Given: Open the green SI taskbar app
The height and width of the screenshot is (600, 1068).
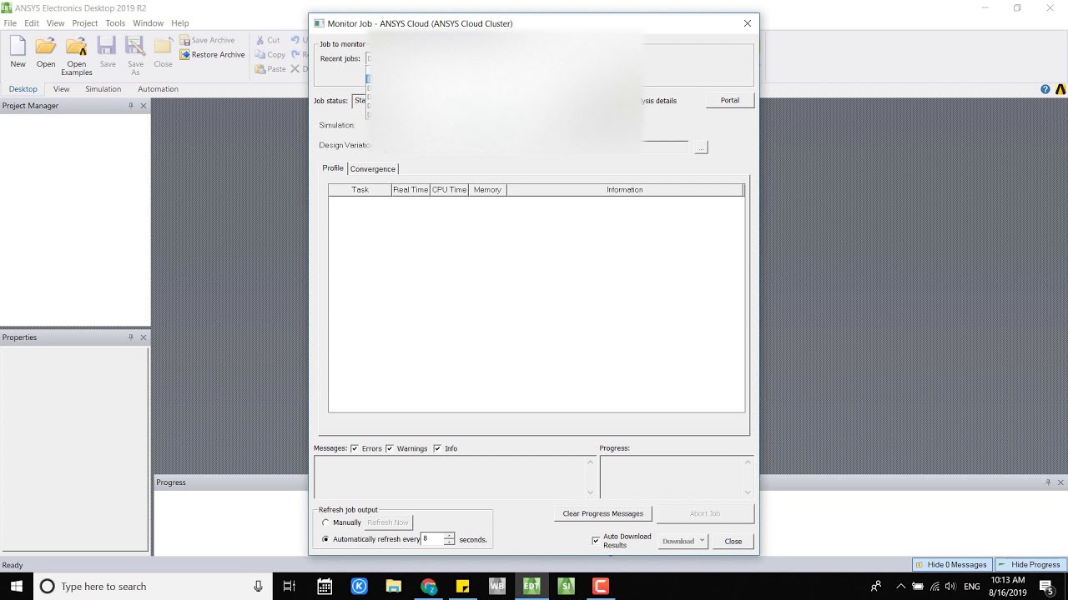Looking at the screenshot, I should click(566, 586).
